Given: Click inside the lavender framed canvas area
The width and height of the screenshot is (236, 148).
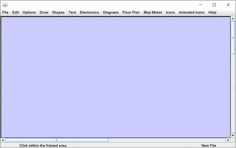Looking at the screenshot, I should pos(116,77).
